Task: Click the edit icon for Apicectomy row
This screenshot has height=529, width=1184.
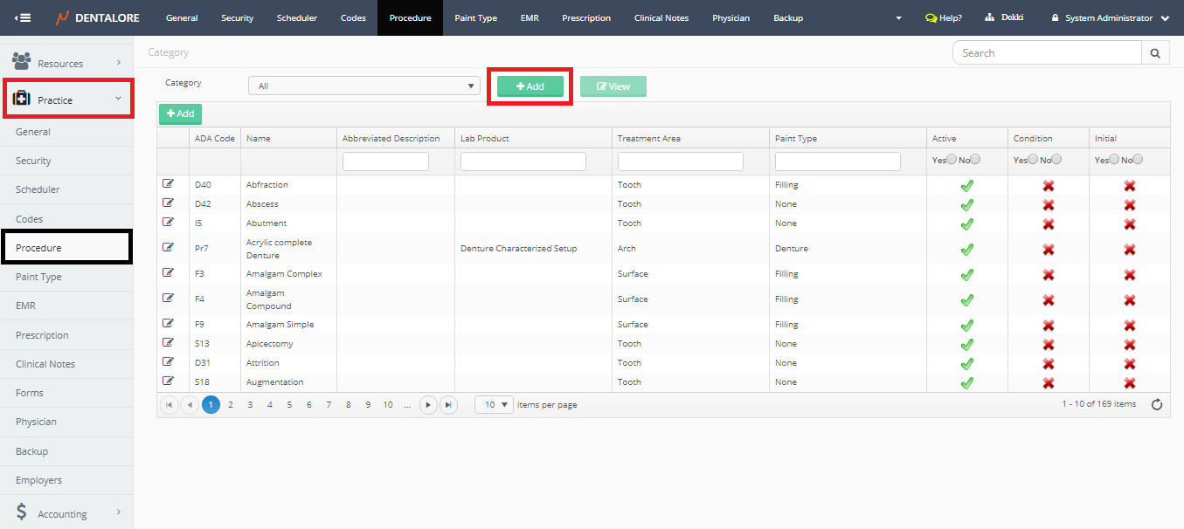Action: pos(168,343)
